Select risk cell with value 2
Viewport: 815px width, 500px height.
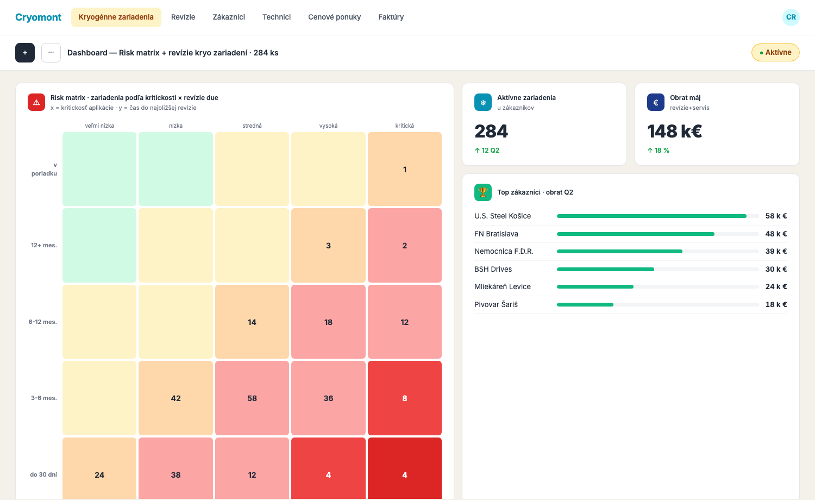405,246
